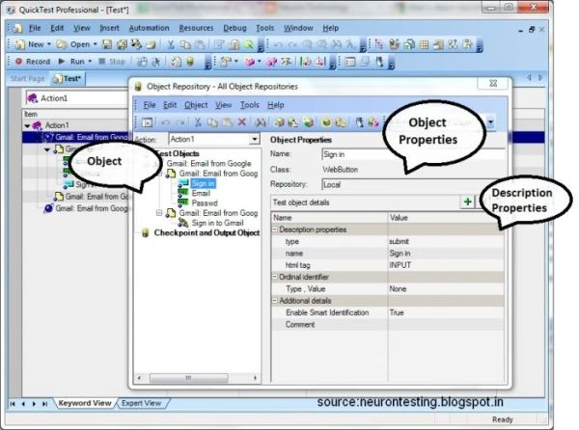This screenshot has height=430, width=579.
Task: Select Checkpoint and Output Objects node
Action: click(x=207, y=232)
